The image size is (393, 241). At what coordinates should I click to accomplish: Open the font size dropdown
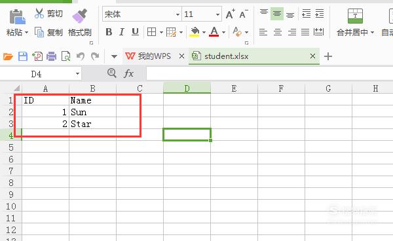coord(217,14)
